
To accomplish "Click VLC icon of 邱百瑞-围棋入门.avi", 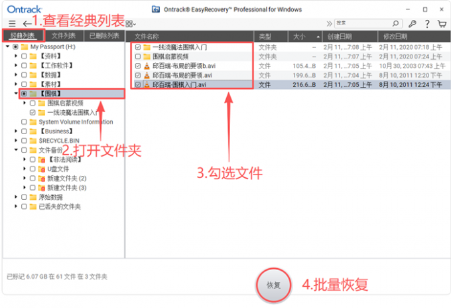I will click(x=147, y=84).
